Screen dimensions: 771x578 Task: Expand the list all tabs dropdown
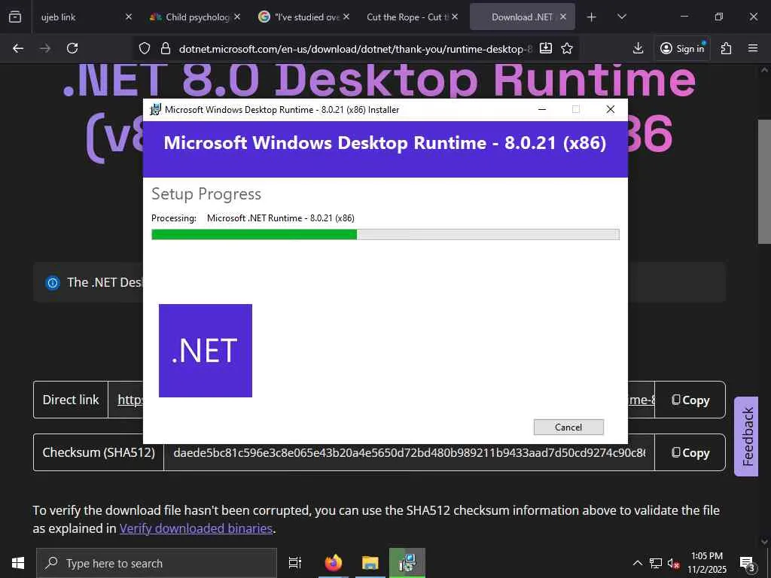click(621, 17)
